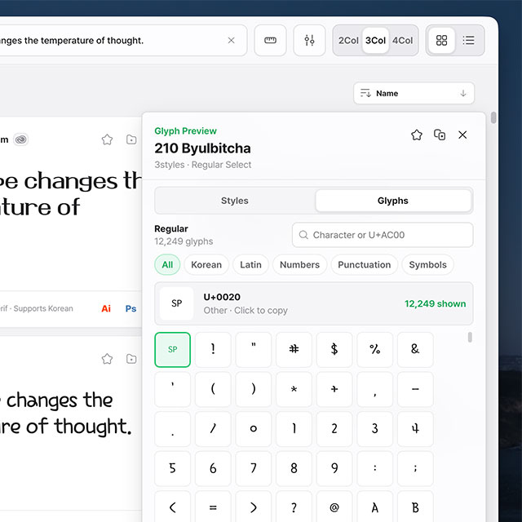The width and height of the screenshot is (522, 522).
Task: Open the filter sliders settings
Action: tap(309, 40)
